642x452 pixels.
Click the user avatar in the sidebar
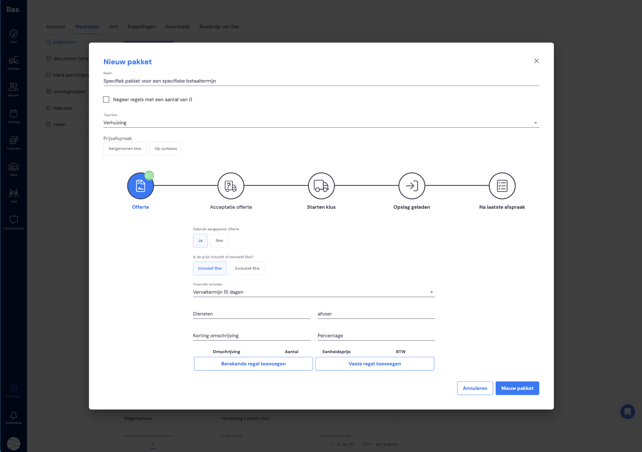tap(13, 443)
